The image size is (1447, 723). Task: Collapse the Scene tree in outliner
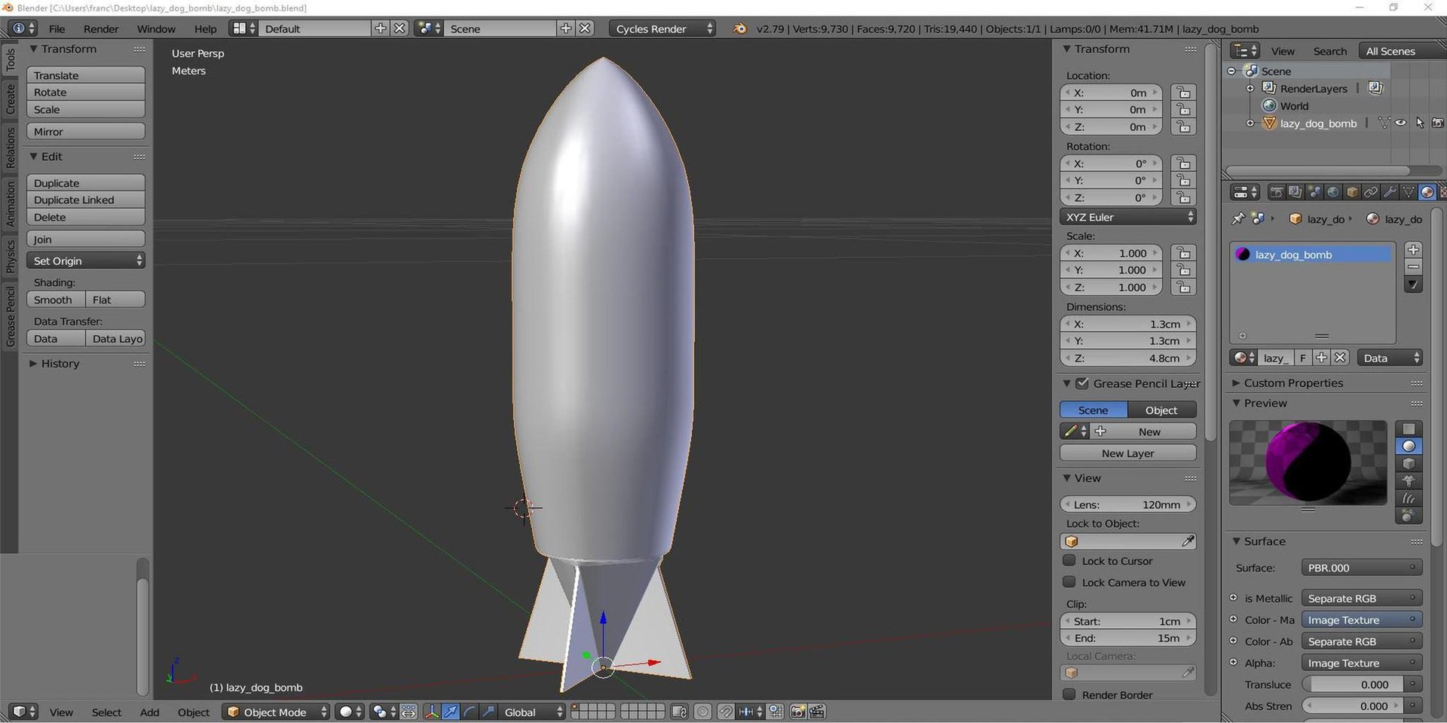(x=1232, y=71)
